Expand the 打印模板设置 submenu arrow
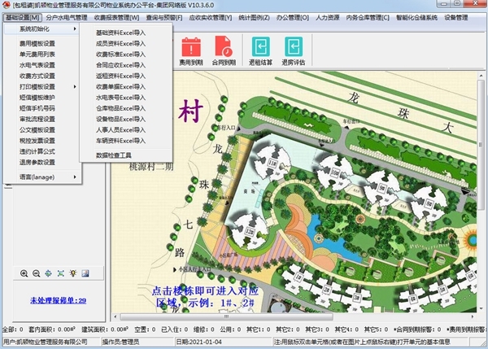 point(75,86)
